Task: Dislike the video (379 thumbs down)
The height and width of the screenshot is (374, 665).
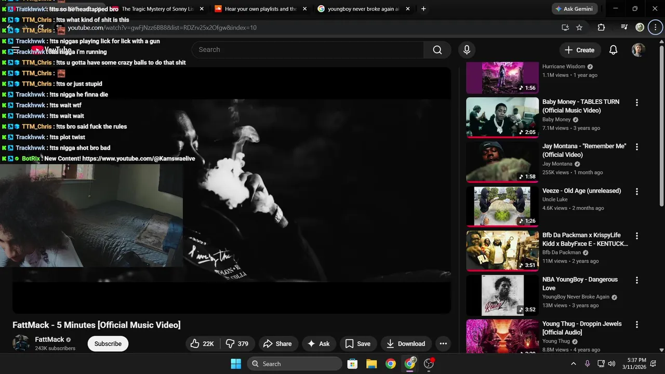Action: (237, 344)
